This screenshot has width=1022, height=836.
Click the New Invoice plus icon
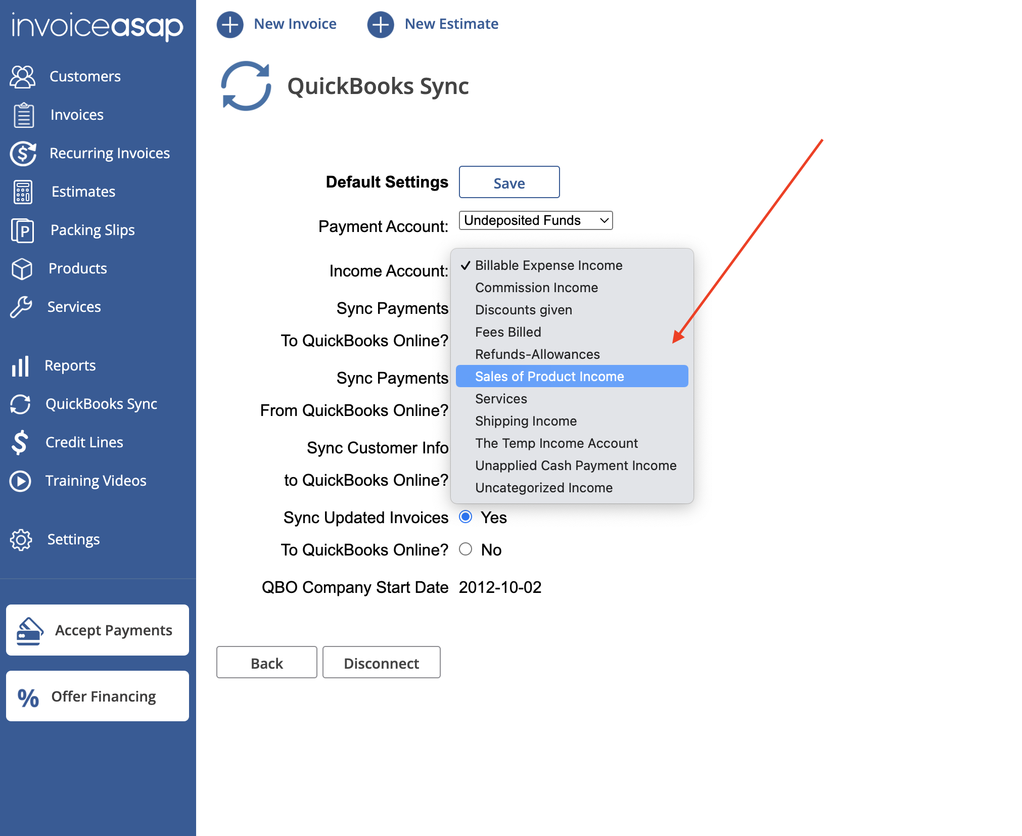pos(230,24)
